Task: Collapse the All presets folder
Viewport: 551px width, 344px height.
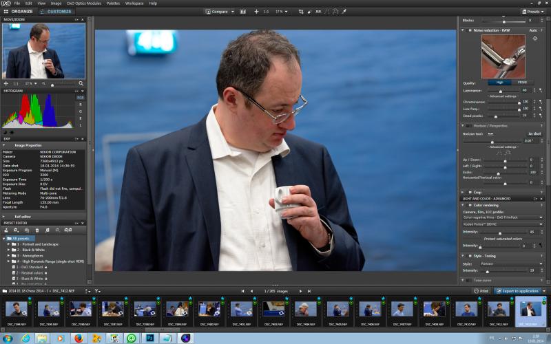Action: coord(4,239)
